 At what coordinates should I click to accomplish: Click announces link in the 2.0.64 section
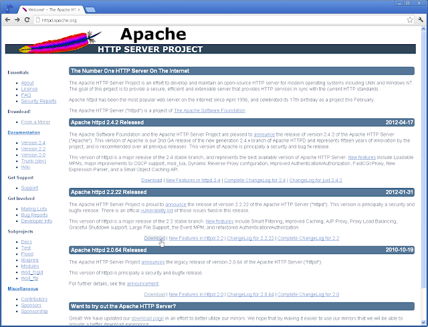coord(153,262)
